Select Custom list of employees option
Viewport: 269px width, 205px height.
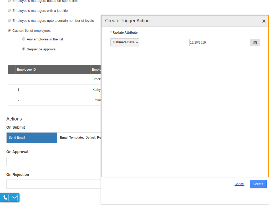coord(9,30)
